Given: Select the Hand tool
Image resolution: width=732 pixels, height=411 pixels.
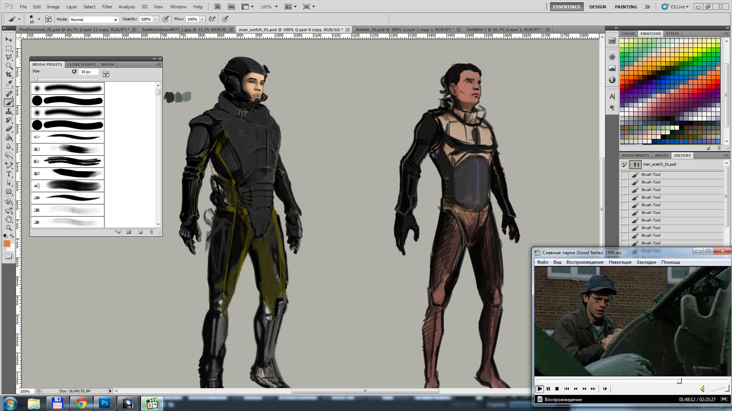Looking at the screenshot, I should tap(9, 219).
